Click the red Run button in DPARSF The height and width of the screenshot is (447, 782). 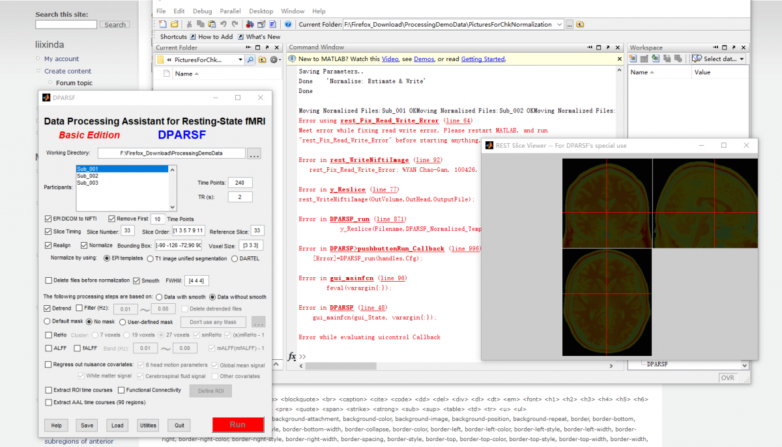(238, 424)
